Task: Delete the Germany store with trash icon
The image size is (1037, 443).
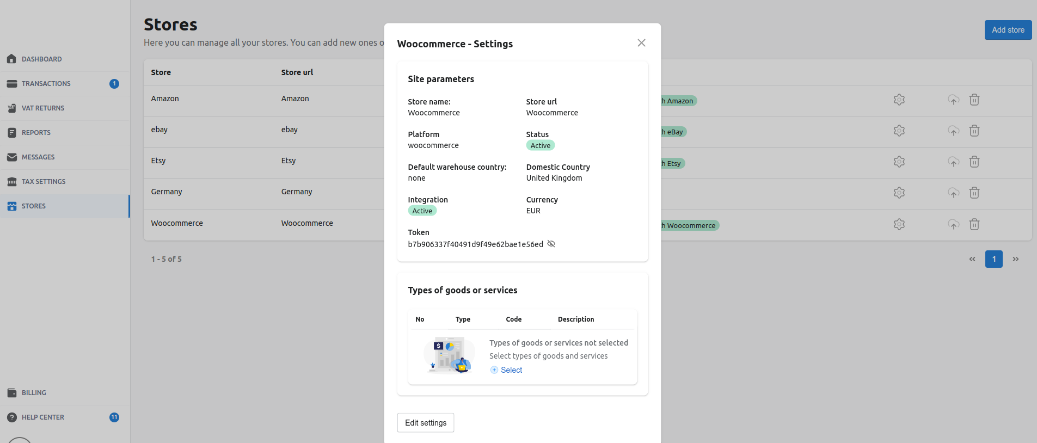Action: 974,193
